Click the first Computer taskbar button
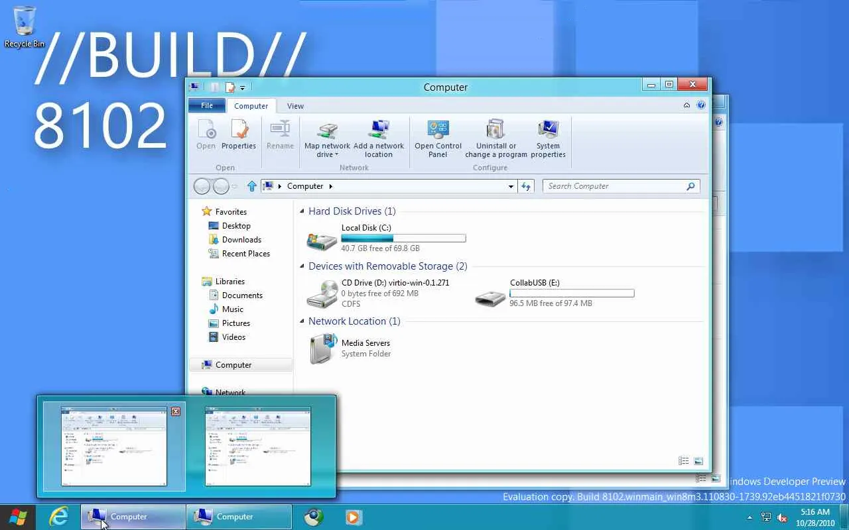 [x=133, y=517]
